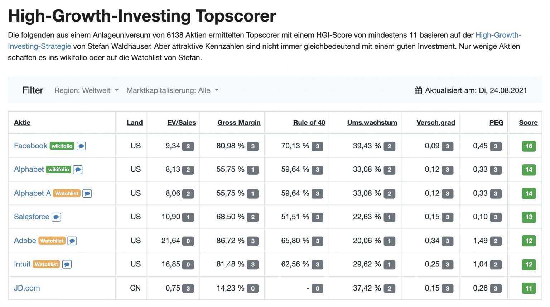Open the comment bubble icon for Intuit

(x=67, y=264)
